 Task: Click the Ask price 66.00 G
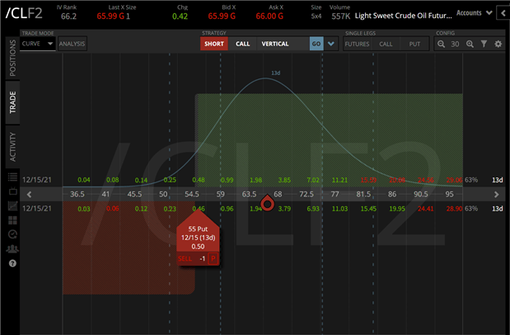(x=269, y=16)
